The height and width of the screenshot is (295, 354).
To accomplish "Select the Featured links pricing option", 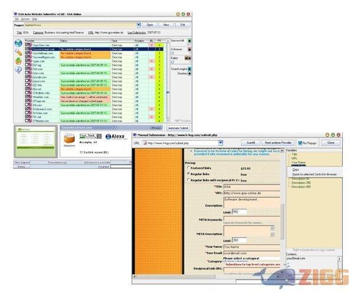I will coord(189,168).
